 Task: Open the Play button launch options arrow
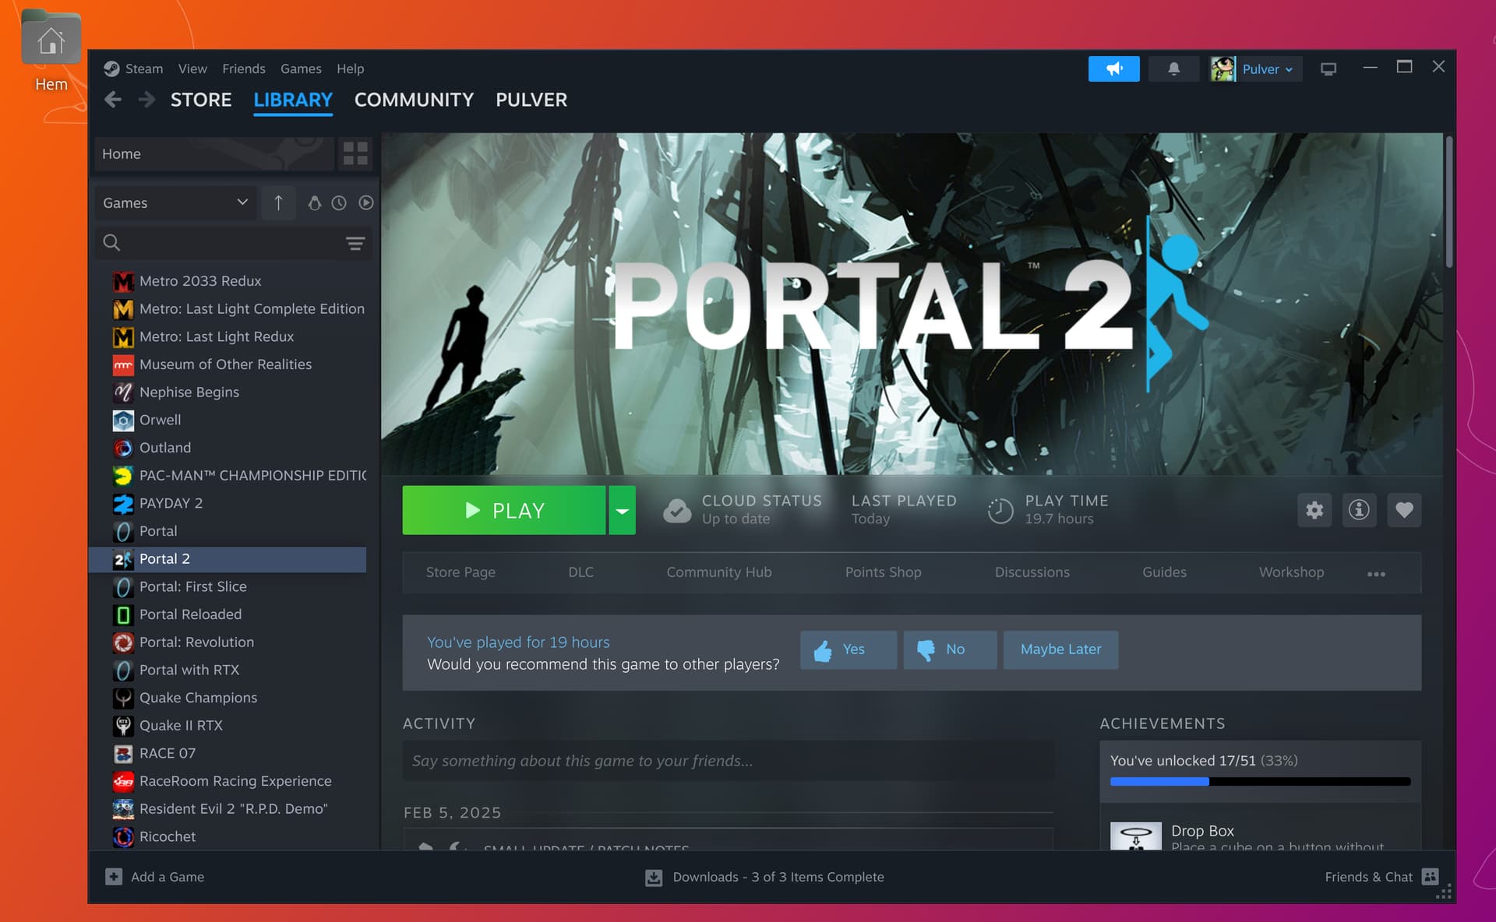[622, 511]
